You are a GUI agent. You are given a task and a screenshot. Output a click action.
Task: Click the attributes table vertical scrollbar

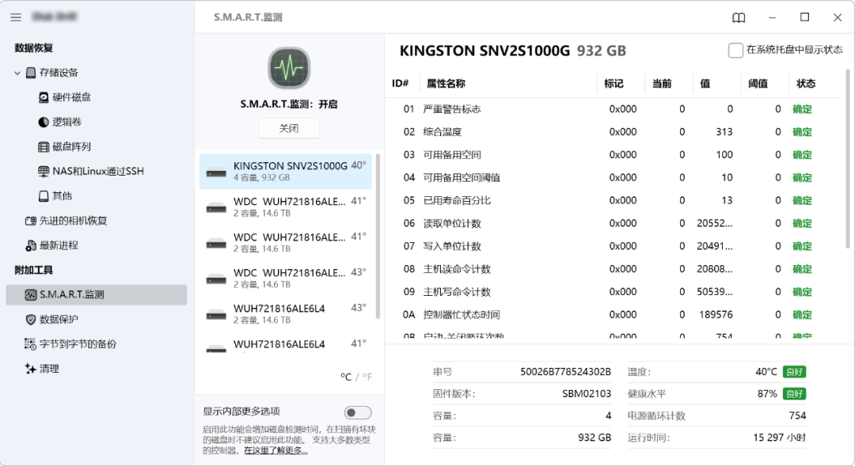tap(847, 158)
